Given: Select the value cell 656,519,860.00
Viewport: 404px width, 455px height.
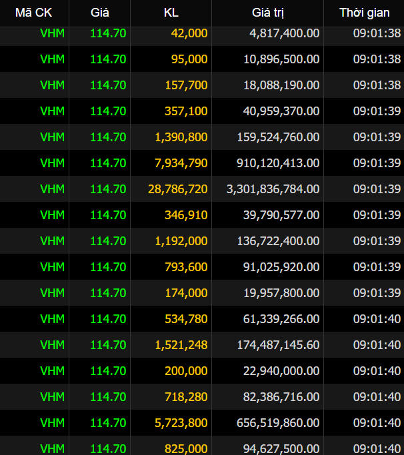Looking at the screenshot, I should [x=278, y=423].
